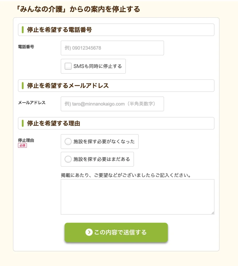
Task: Click the 停止を希望する理由 section heading
Action: point(53,123)
